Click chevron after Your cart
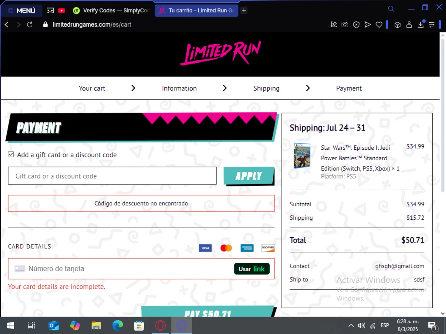446x334 pixels. point(133,88)
